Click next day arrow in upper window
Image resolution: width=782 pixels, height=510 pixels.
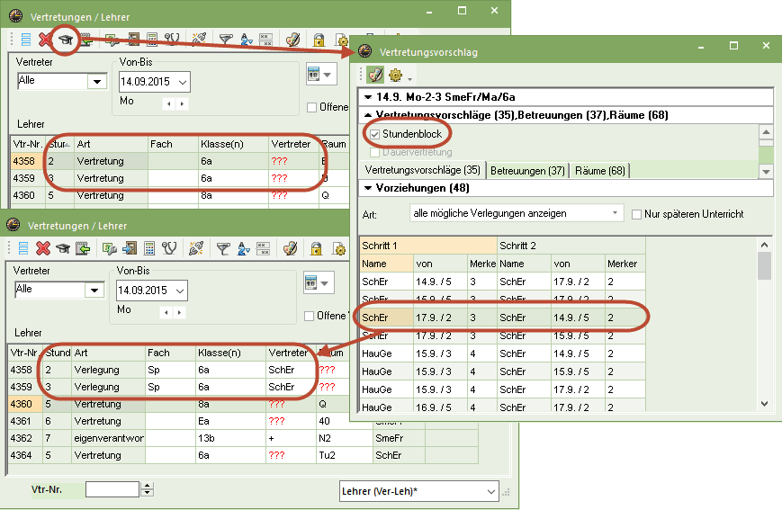coord(182,103)
